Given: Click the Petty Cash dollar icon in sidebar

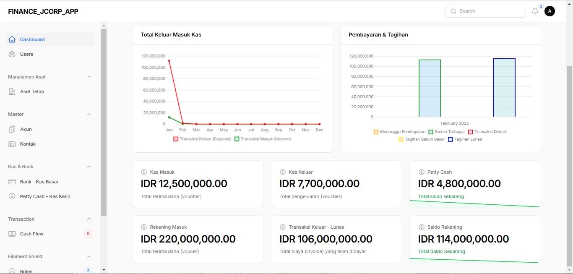Looking at the screenshot, I should click(12, 196).
